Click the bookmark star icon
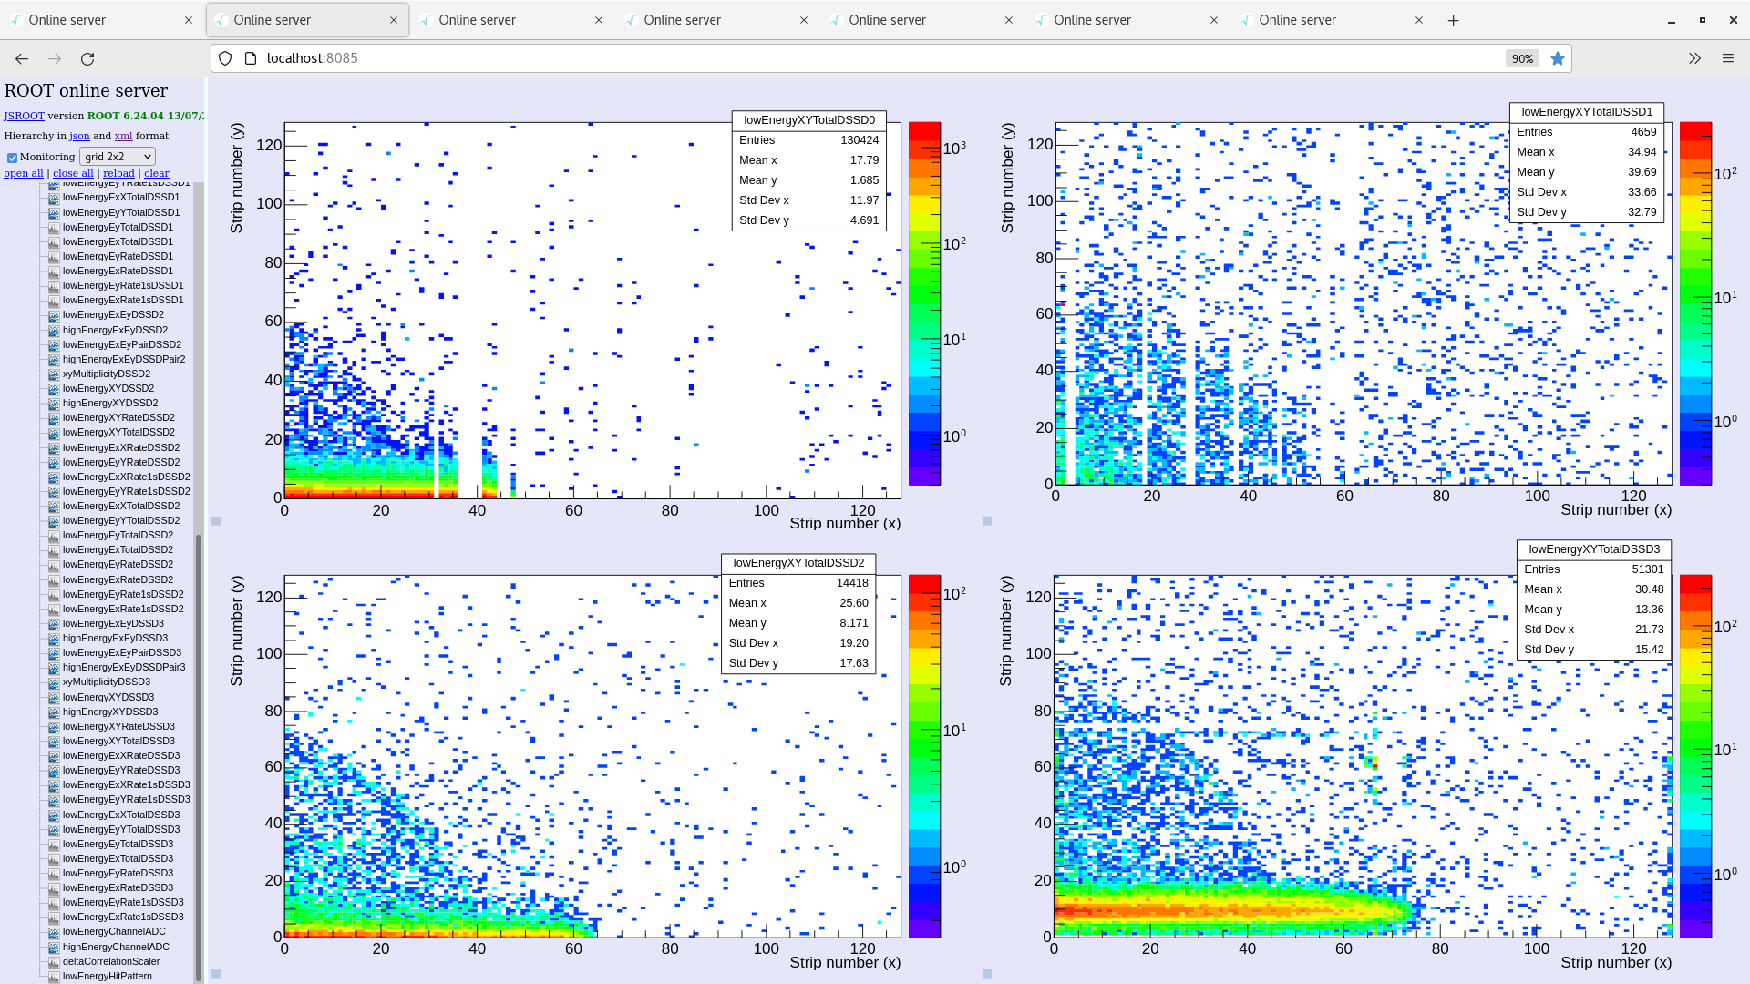This screenshot has width=1750, height=984. click(x=1558, y=58)
